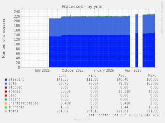Click idle maximum value 165.00
The width and height of the screenshot is (165, 123).
152,84
